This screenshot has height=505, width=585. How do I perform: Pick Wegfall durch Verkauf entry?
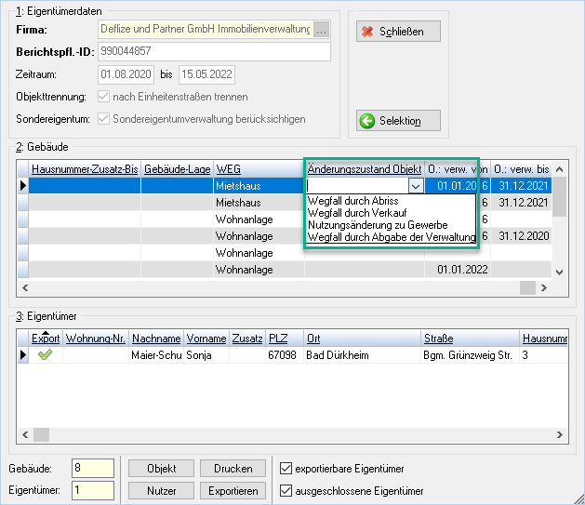tap(357, 213)
